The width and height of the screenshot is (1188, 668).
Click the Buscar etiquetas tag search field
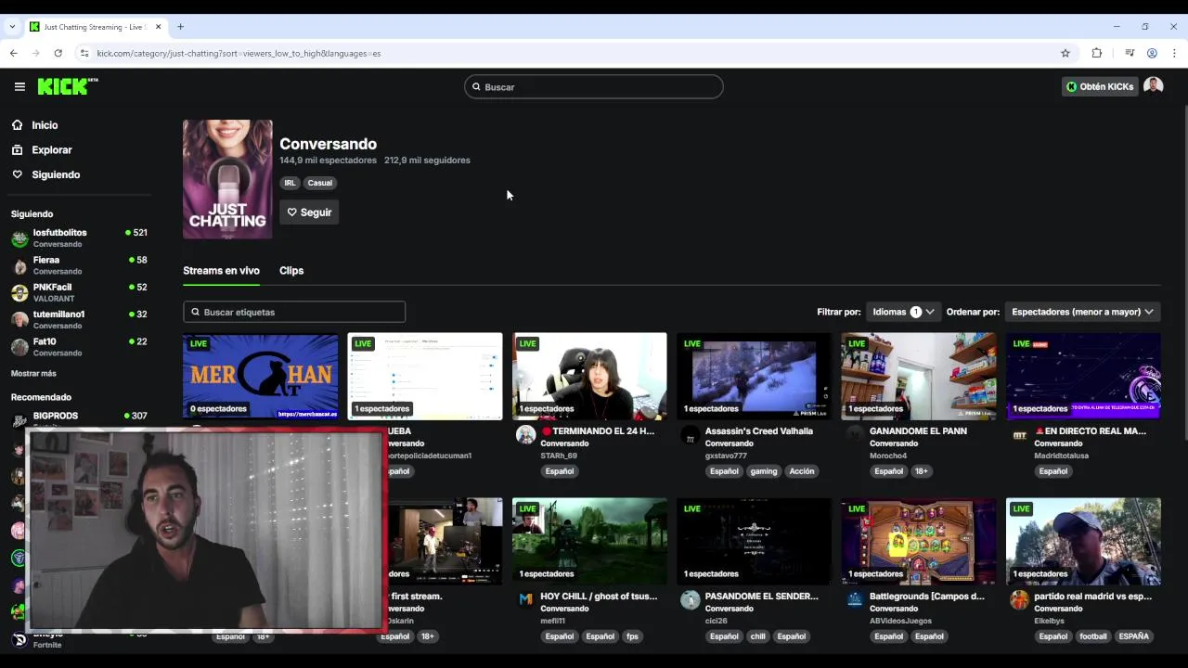(294, 313)
